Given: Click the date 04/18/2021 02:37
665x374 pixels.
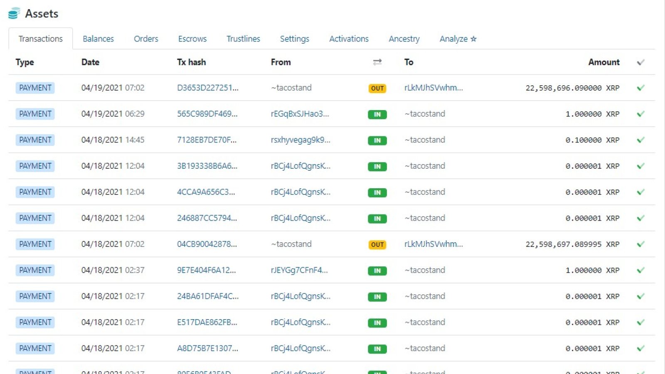Looking at the screenshot, I should (x=113, y=270).
